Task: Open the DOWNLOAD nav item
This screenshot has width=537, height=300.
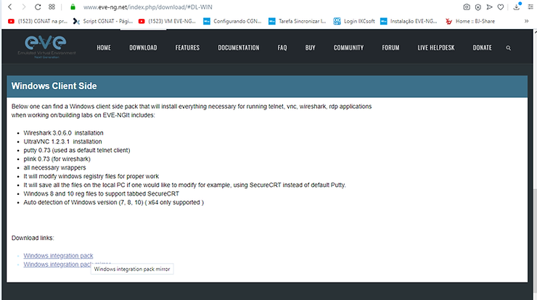Action: click(143, 48)
